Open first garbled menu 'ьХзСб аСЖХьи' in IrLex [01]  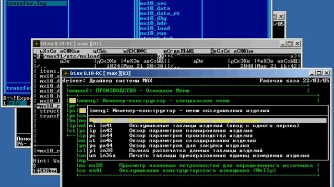[x=59, y=51]
